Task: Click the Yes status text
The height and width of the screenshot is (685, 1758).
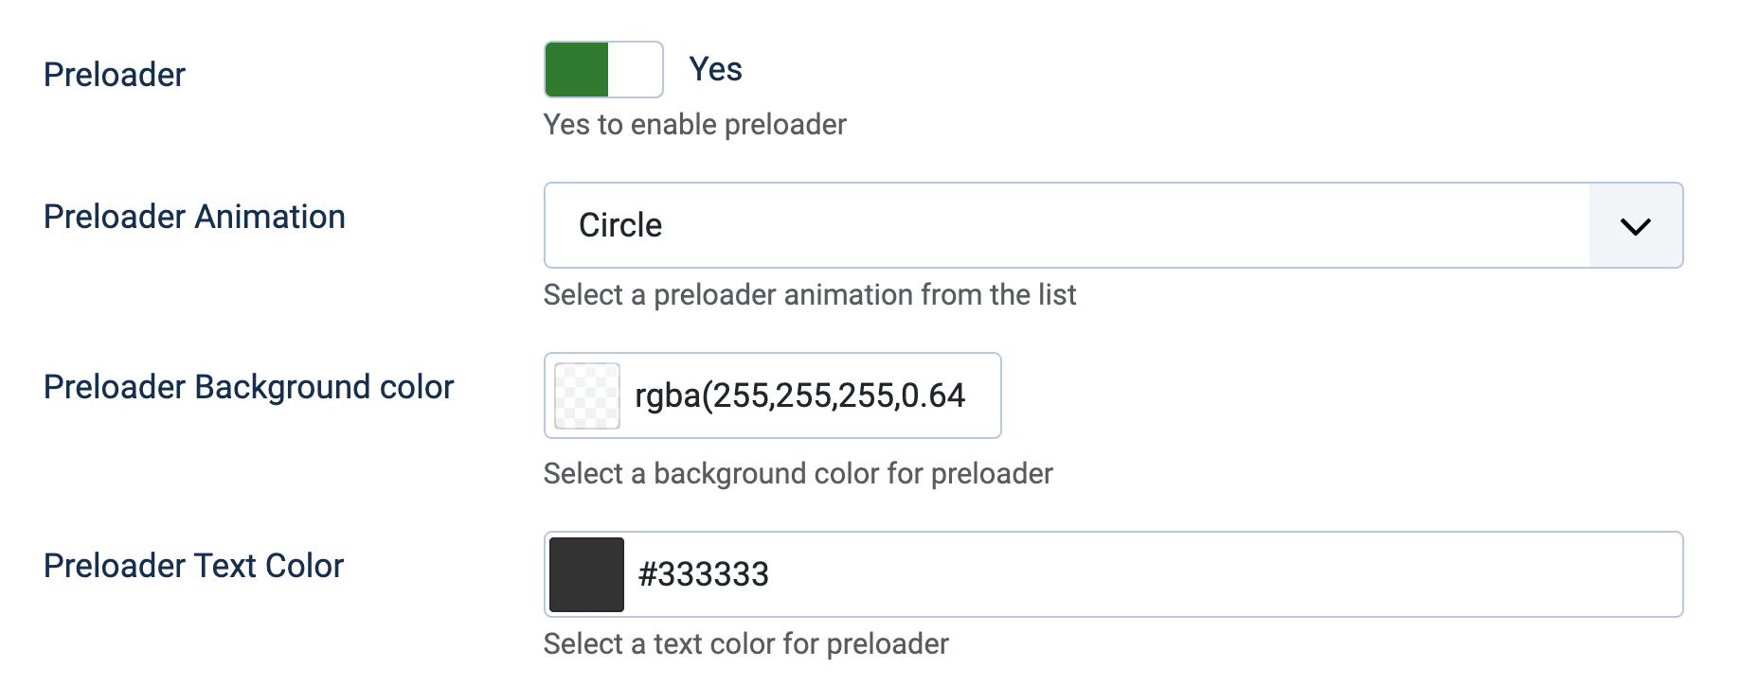Action: tap(717, 68)
